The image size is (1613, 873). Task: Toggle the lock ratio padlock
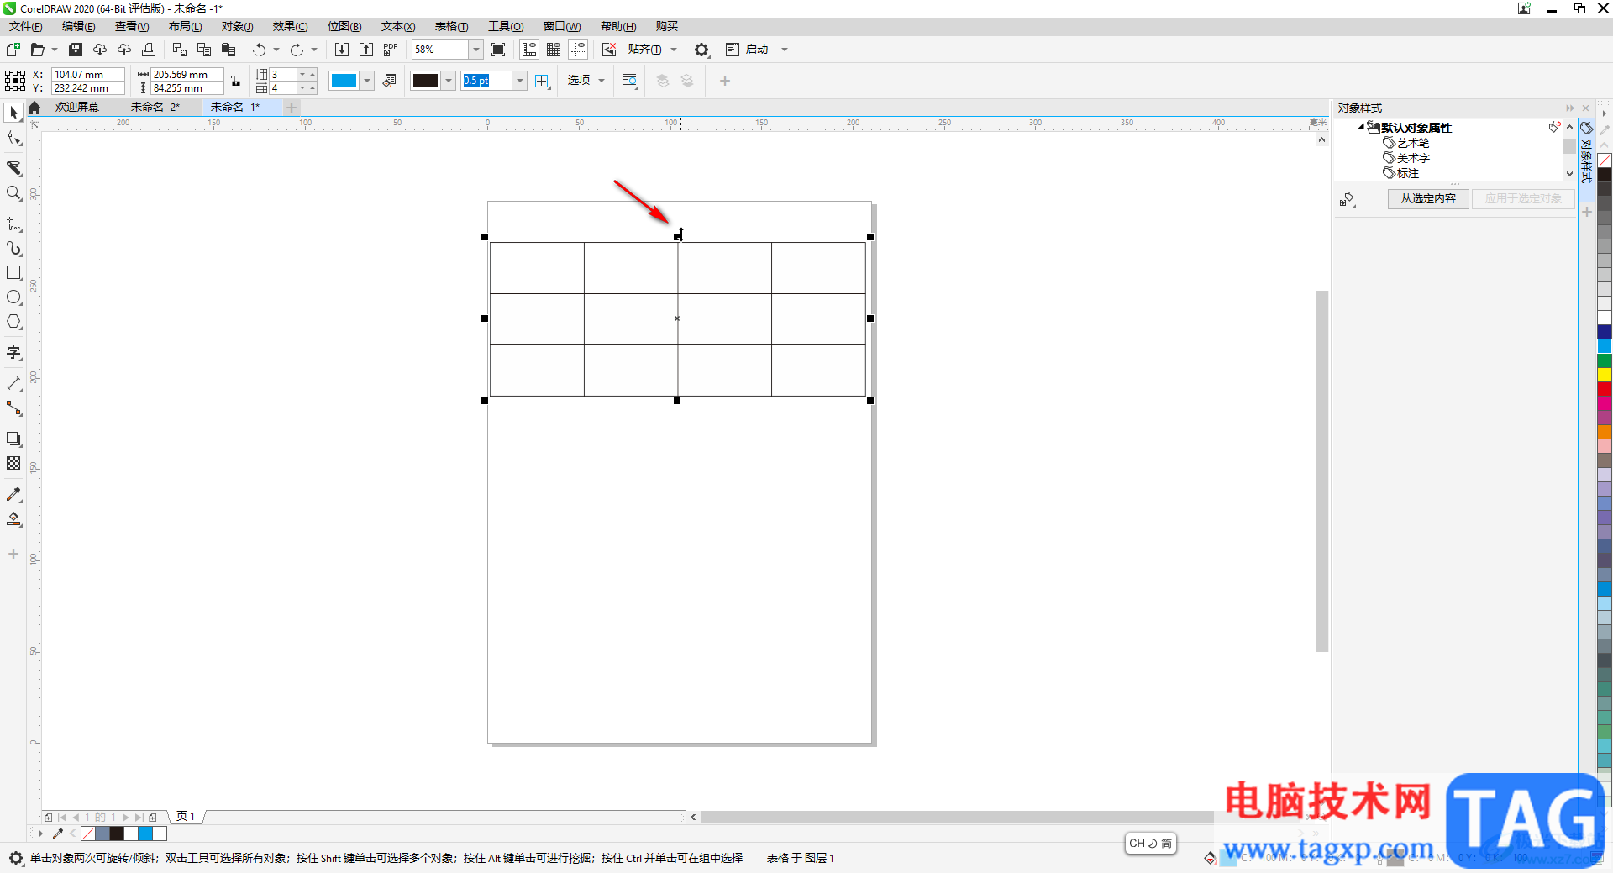[236, 81]
